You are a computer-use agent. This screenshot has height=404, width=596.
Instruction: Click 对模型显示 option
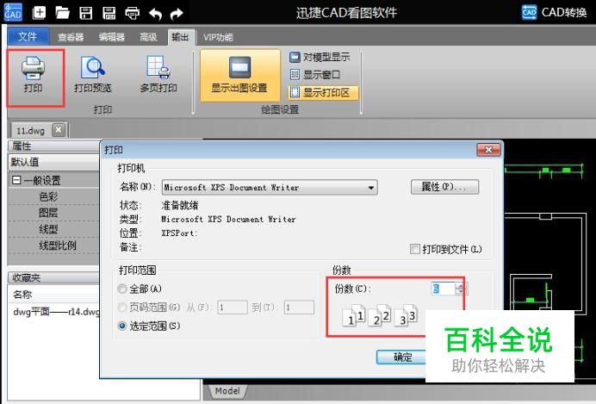tap(320, 58)
